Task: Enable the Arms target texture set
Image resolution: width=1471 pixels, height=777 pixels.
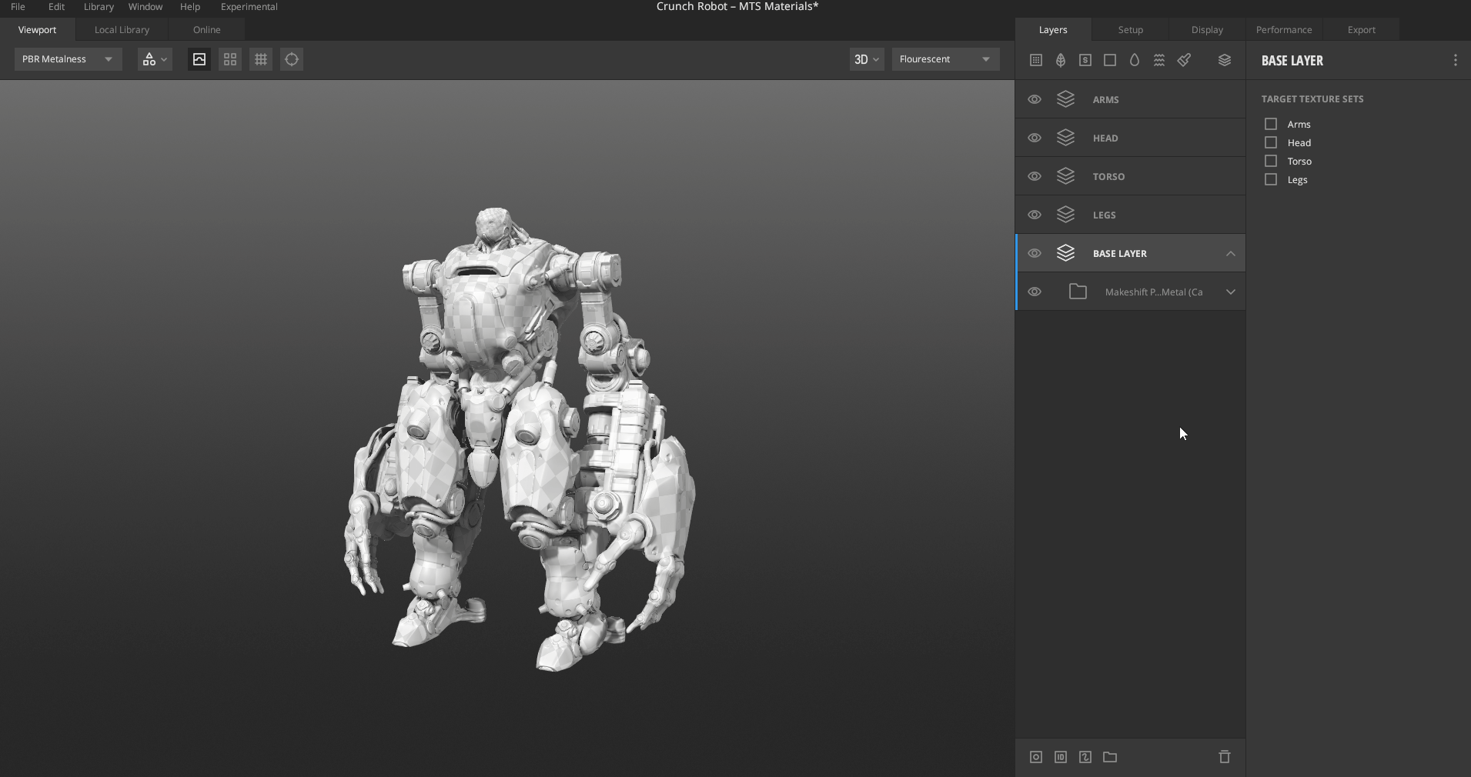Action: (1271, 124)
